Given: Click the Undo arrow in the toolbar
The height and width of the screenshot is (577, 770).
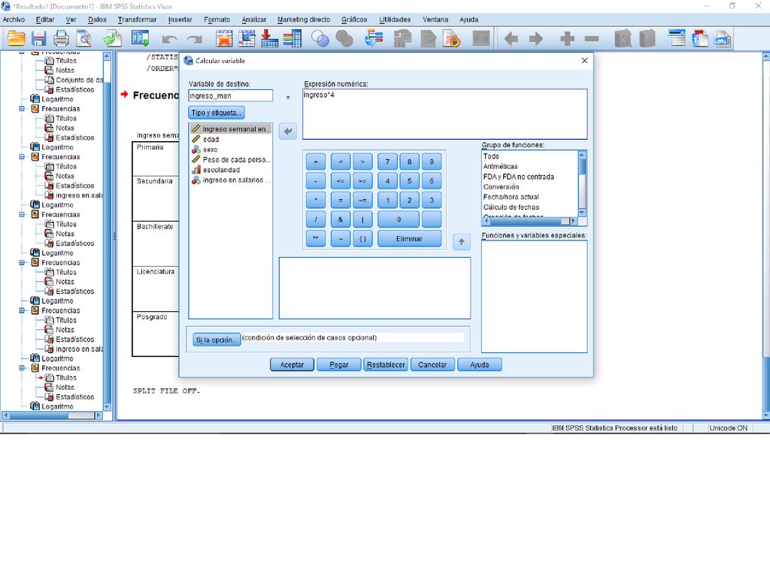Looking at the screenshot, I should (x=169, y=39).
